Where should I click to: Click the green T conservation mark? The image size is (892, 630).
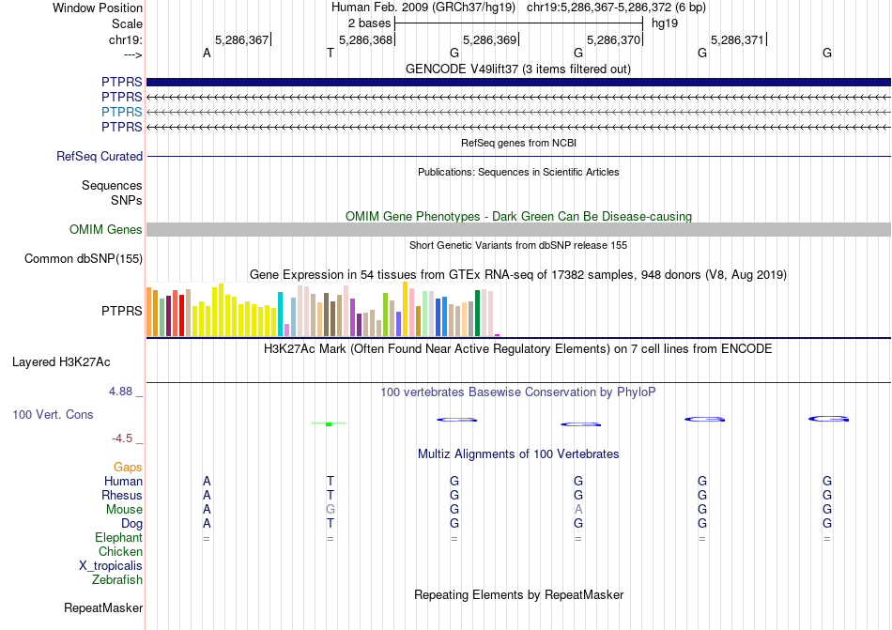coord(329,423)
